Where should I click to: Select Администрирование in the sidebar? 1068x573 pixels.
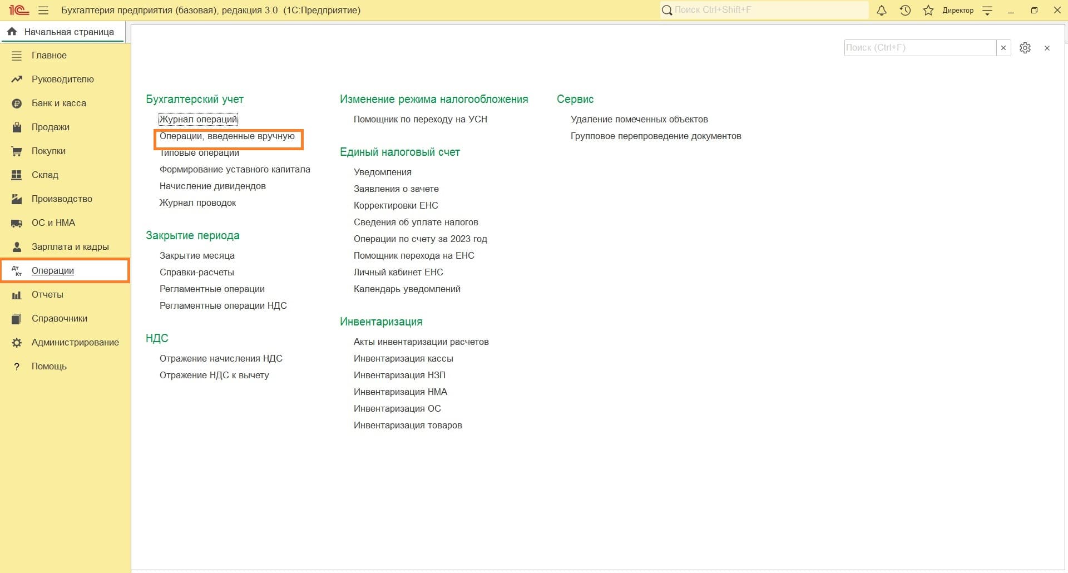point(75,342)
